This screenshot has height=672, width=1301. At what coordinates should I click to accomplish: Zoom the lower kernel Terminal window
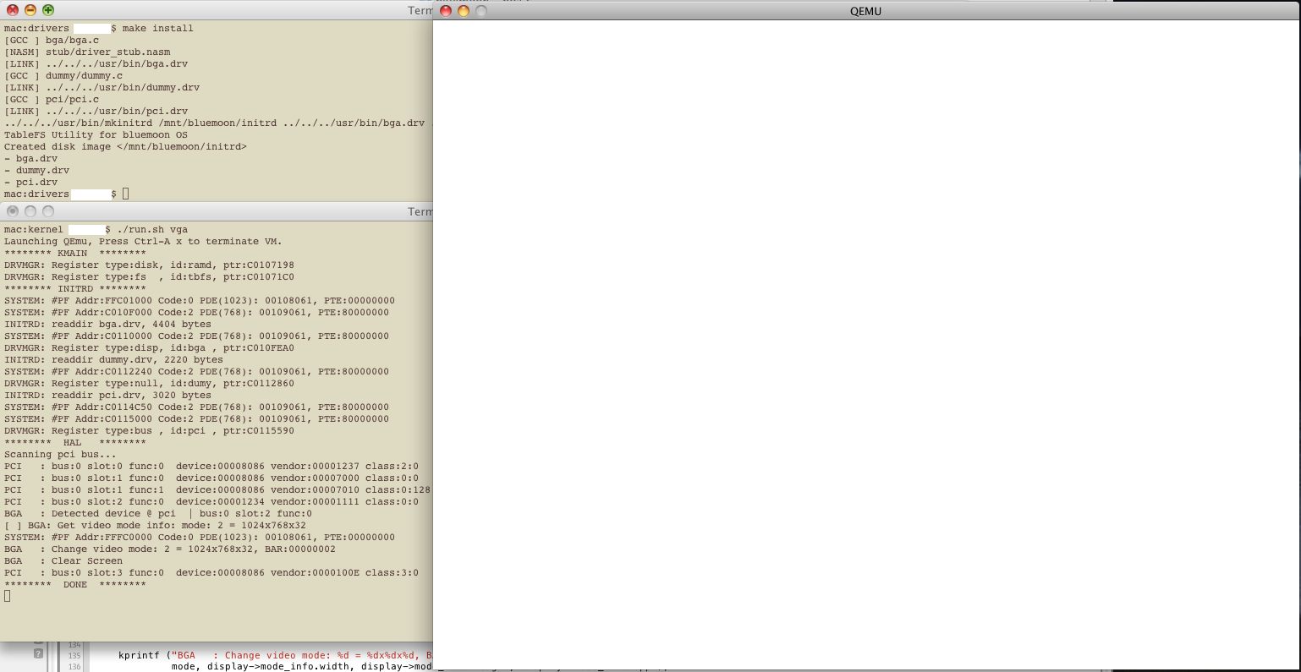tap(48, 211)
